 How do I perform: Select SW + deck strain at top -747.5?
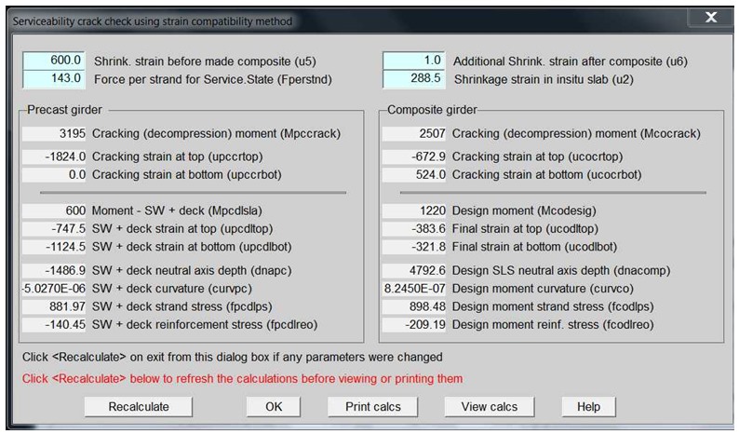pyautogui.click(x=54, y=229)
